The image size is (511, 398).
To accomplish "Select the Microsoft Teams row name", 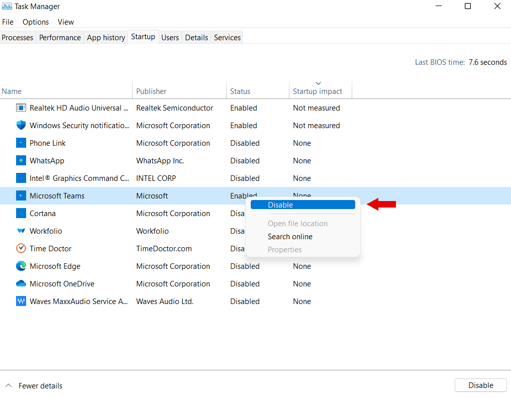I will click(x=57, y=196).
